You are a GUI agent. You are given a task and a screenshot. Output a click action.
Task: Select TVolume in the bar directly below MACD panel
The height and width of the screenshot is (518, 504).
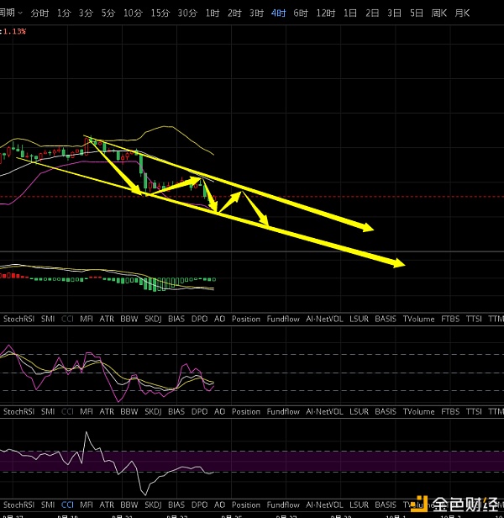418,319
